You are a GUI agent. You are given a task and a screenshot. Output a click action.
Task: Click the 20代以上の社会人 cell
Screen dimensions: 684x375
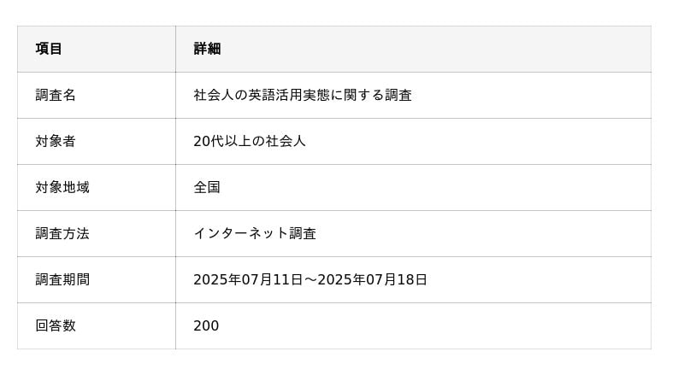click(414, 141)
